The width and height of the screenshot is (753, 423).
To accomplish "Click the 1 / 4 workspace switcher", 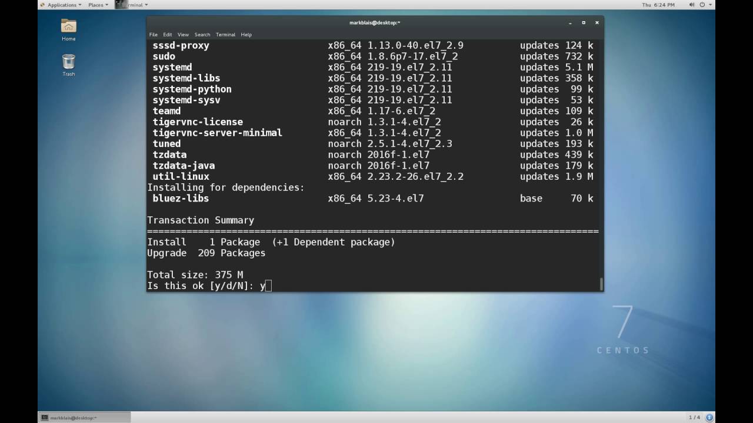I will tap(694, 418).
